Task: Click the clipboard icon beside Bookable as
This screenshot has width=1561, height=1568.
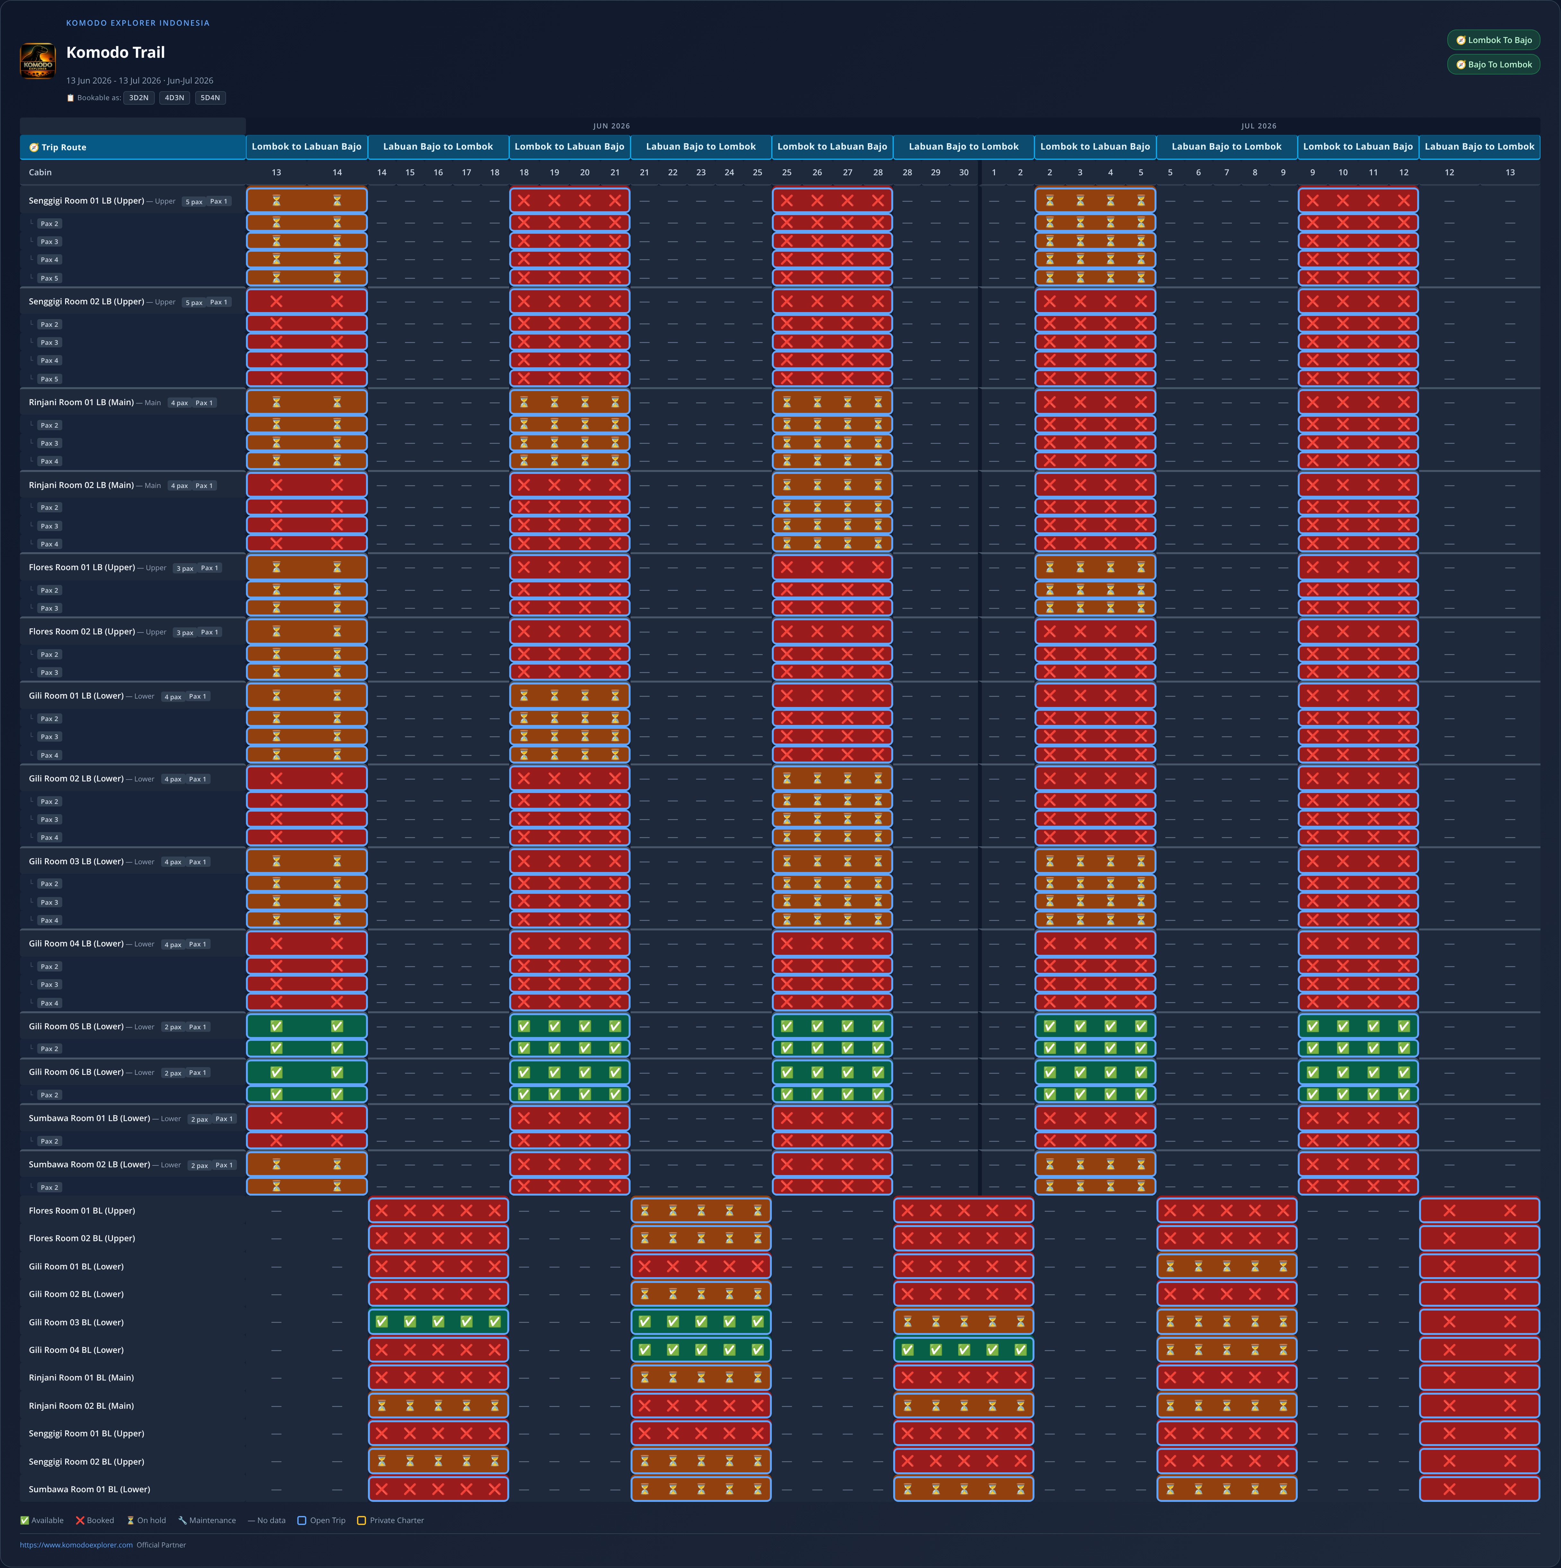Action: pyautogui.click(x=71, y=98)
